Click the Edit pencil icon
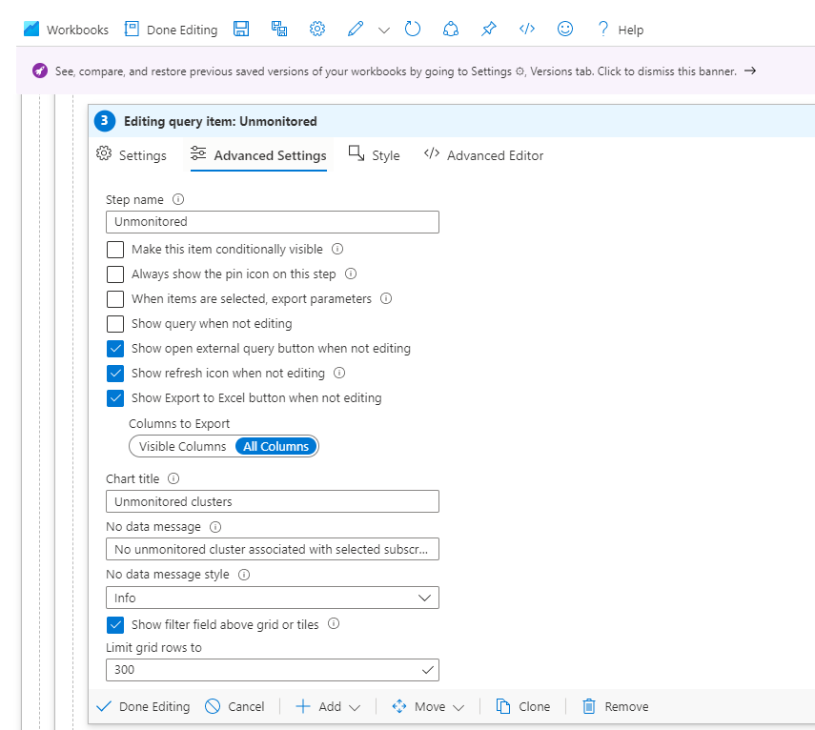 [x=355, y=29]
